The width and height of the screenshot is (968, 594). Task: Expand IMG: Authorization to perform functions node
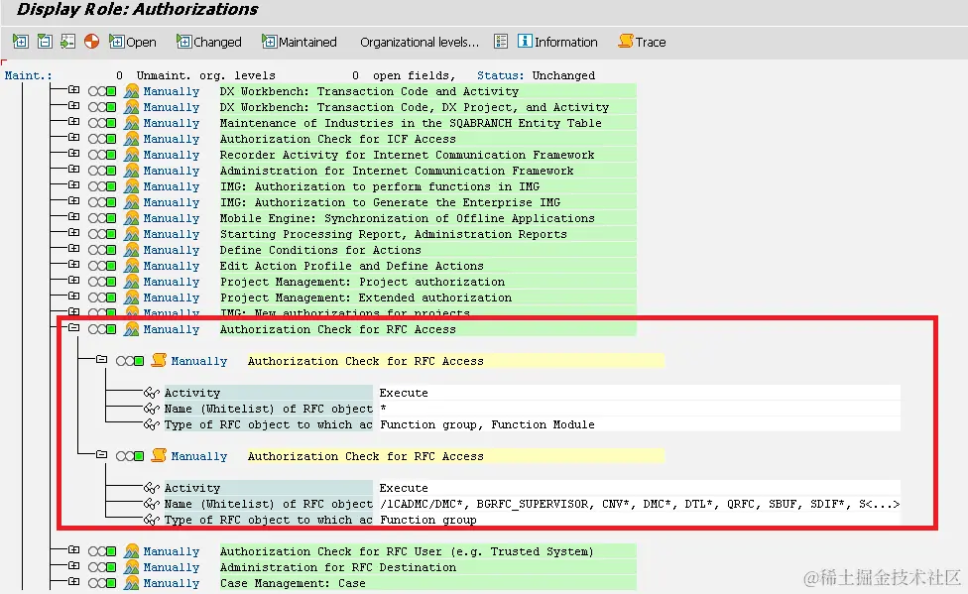pyautogui.click(x=74, y=185)
